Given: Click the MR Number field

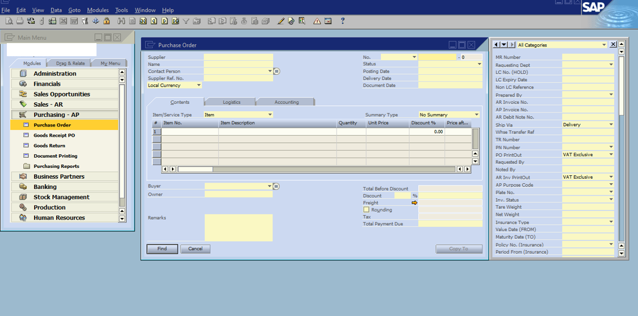Looking at the screenshot, I should [x=588, y=57].
